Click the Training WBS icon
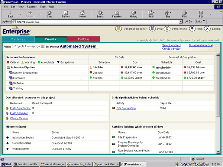The width and height of the screenshot is (223, 167). pos(11,88)
